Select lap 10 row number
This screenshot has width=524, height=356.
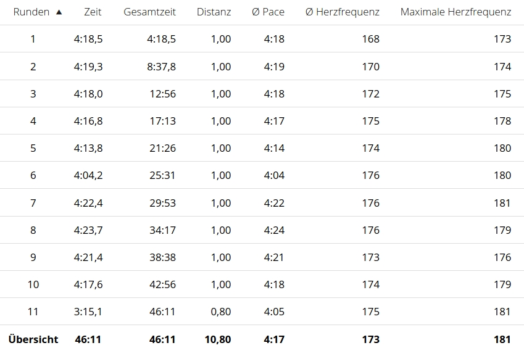[33, 284]
